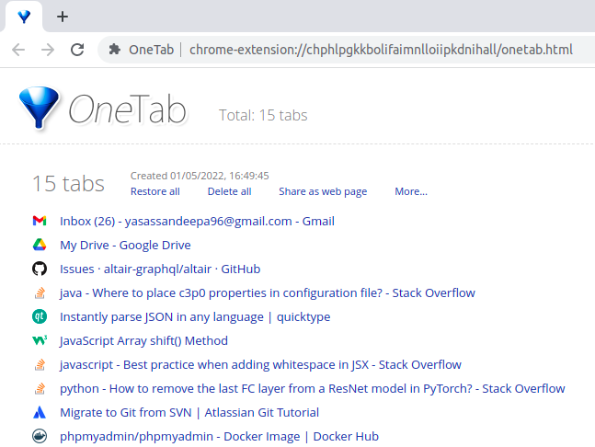Click the Docker favicon beside phpmyadmin entry
This screenshot has height=447, width=595.
(x=40, y=436)
